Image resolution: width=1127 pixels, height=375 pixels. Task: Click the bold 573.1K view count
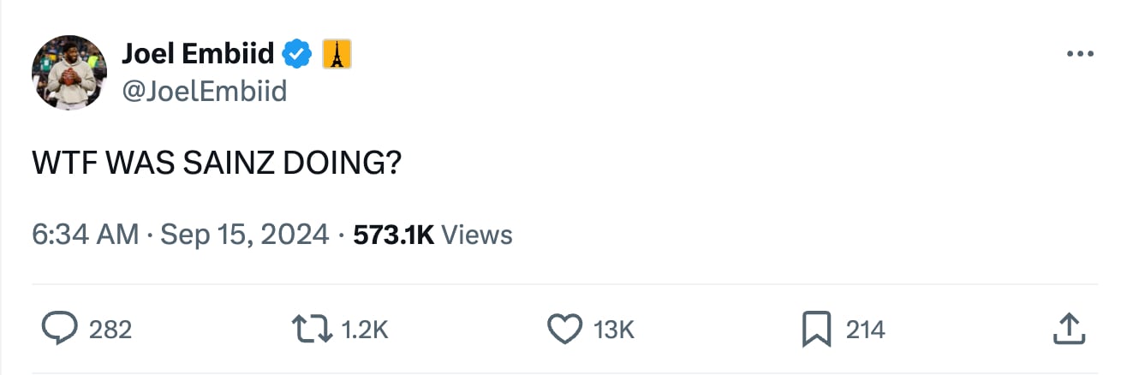[x=394, y=234]
